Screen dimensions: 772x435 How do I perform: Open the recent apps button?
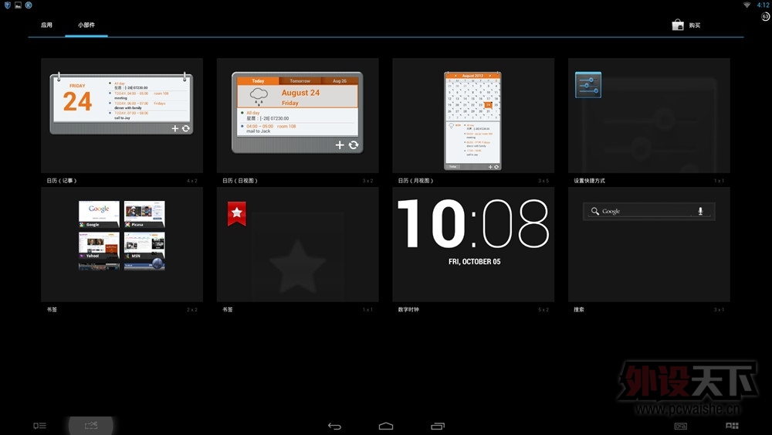pos(438,427)
